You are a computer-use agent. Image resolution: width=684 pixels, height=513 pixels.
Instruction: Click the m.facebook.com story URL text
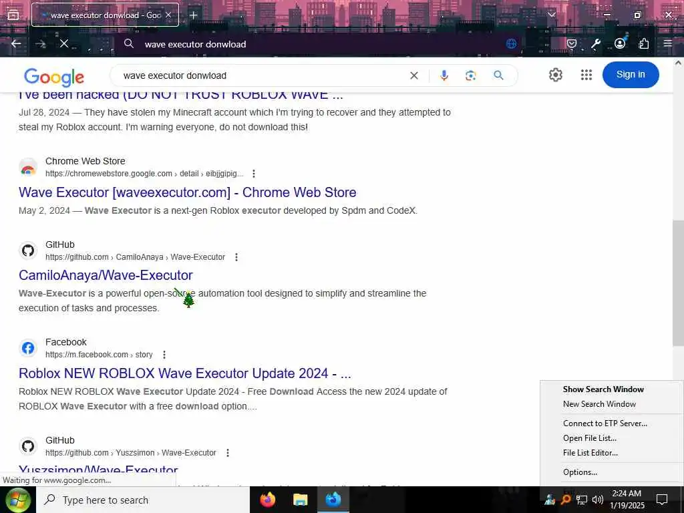[99, 355]
